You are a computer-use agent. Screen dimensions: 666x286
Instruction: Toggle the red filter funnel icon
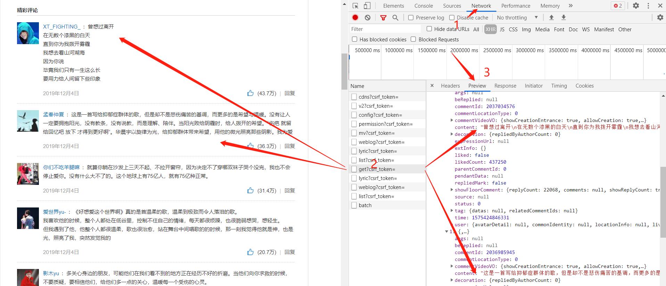click(x=383, y=18)
